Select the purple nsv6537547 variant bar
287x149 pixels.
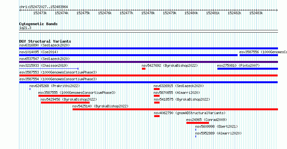tap(148, 62)
